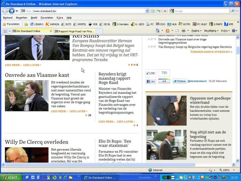The image size is (241, 181).
Task: Open KREFEL favorite link
Action: 80,24
